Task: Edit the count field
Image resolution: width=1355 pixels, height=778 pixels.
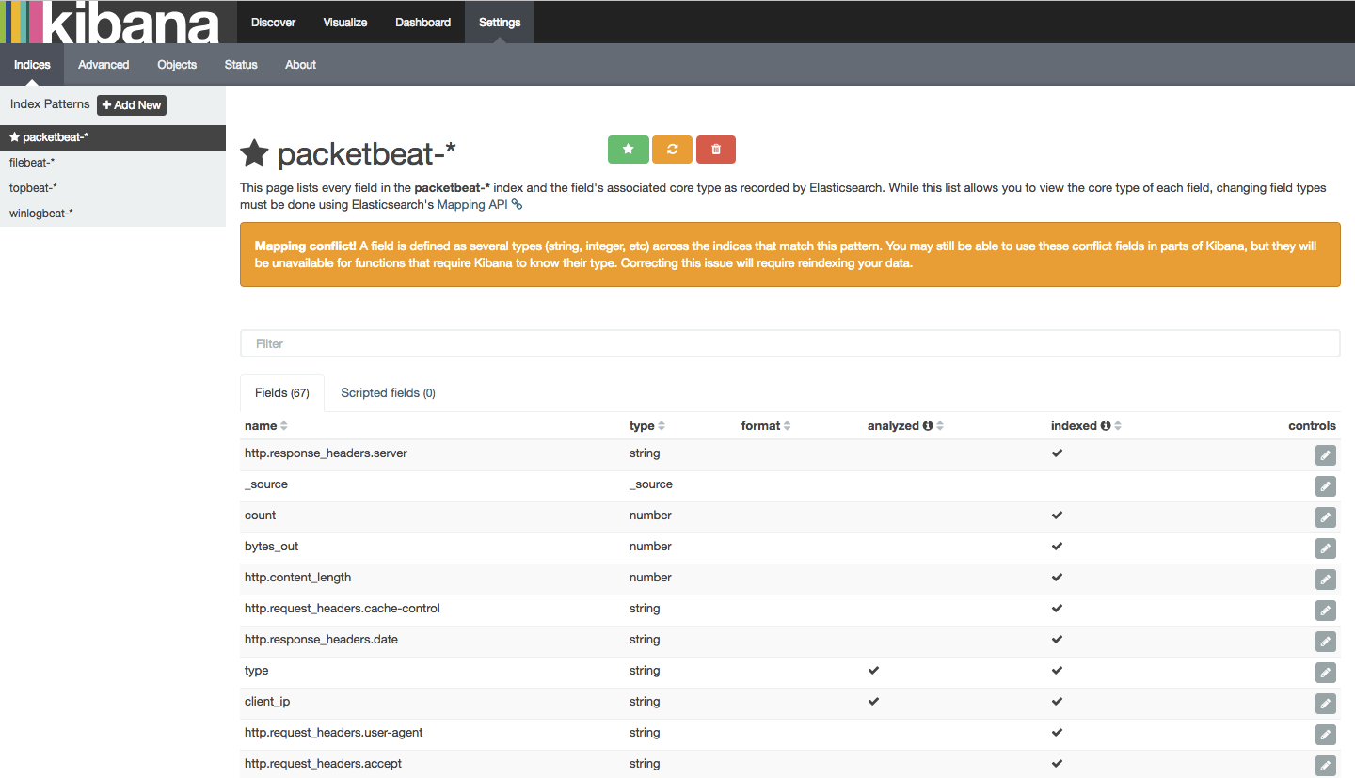Action: (x=1325, y=517)
